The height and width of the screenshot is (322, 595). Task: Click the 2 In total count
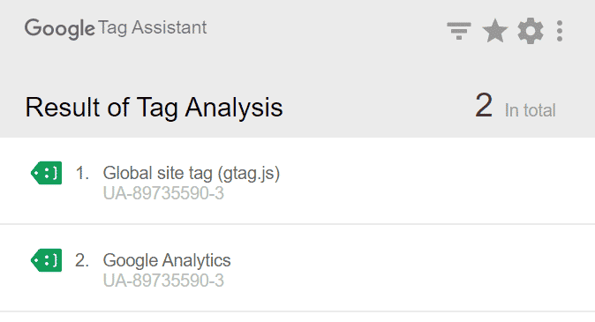[x=516, y=106]
